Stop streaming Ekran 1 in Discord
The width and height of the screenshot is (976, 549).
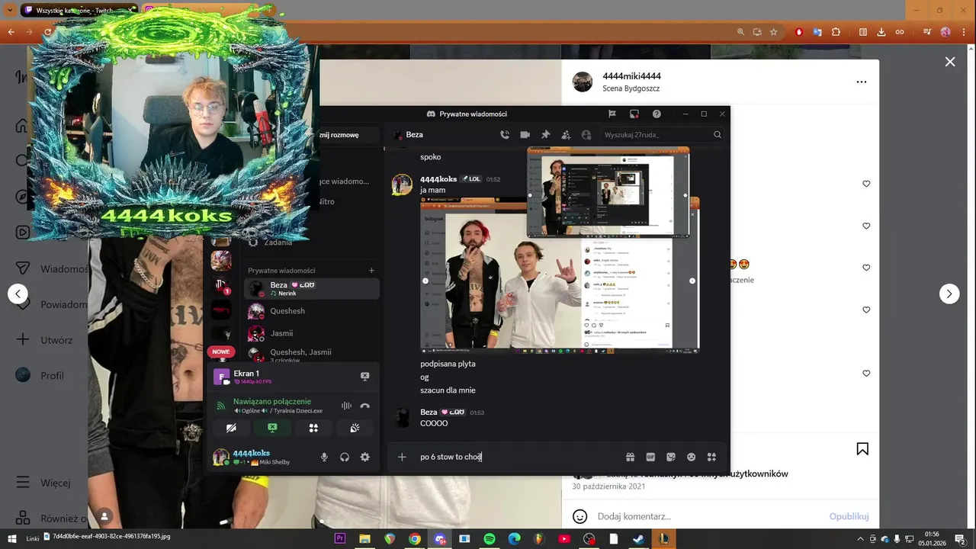click(364, 376)
